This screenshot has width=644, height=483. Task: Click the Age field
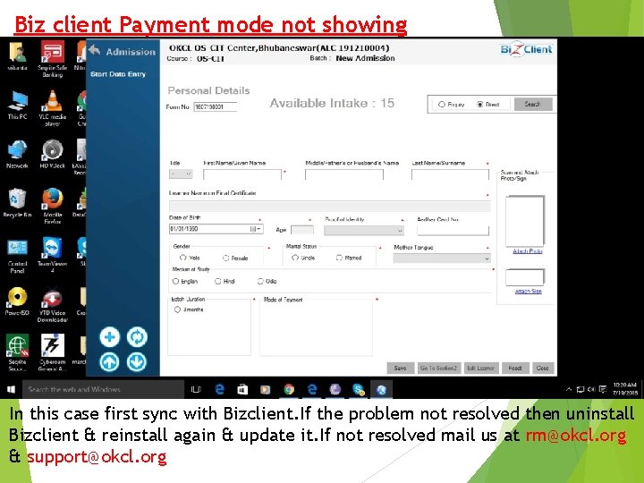[302, 230]
